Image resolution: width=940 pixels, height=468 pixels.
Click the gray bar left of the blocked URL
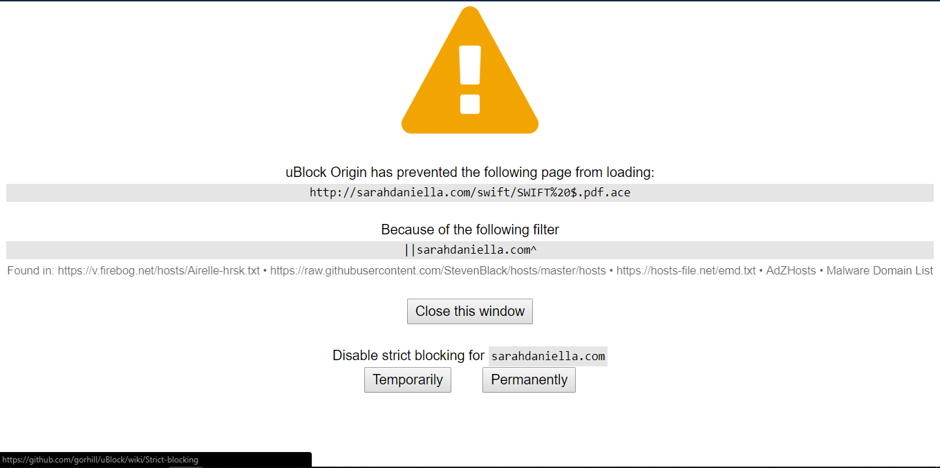158,193
